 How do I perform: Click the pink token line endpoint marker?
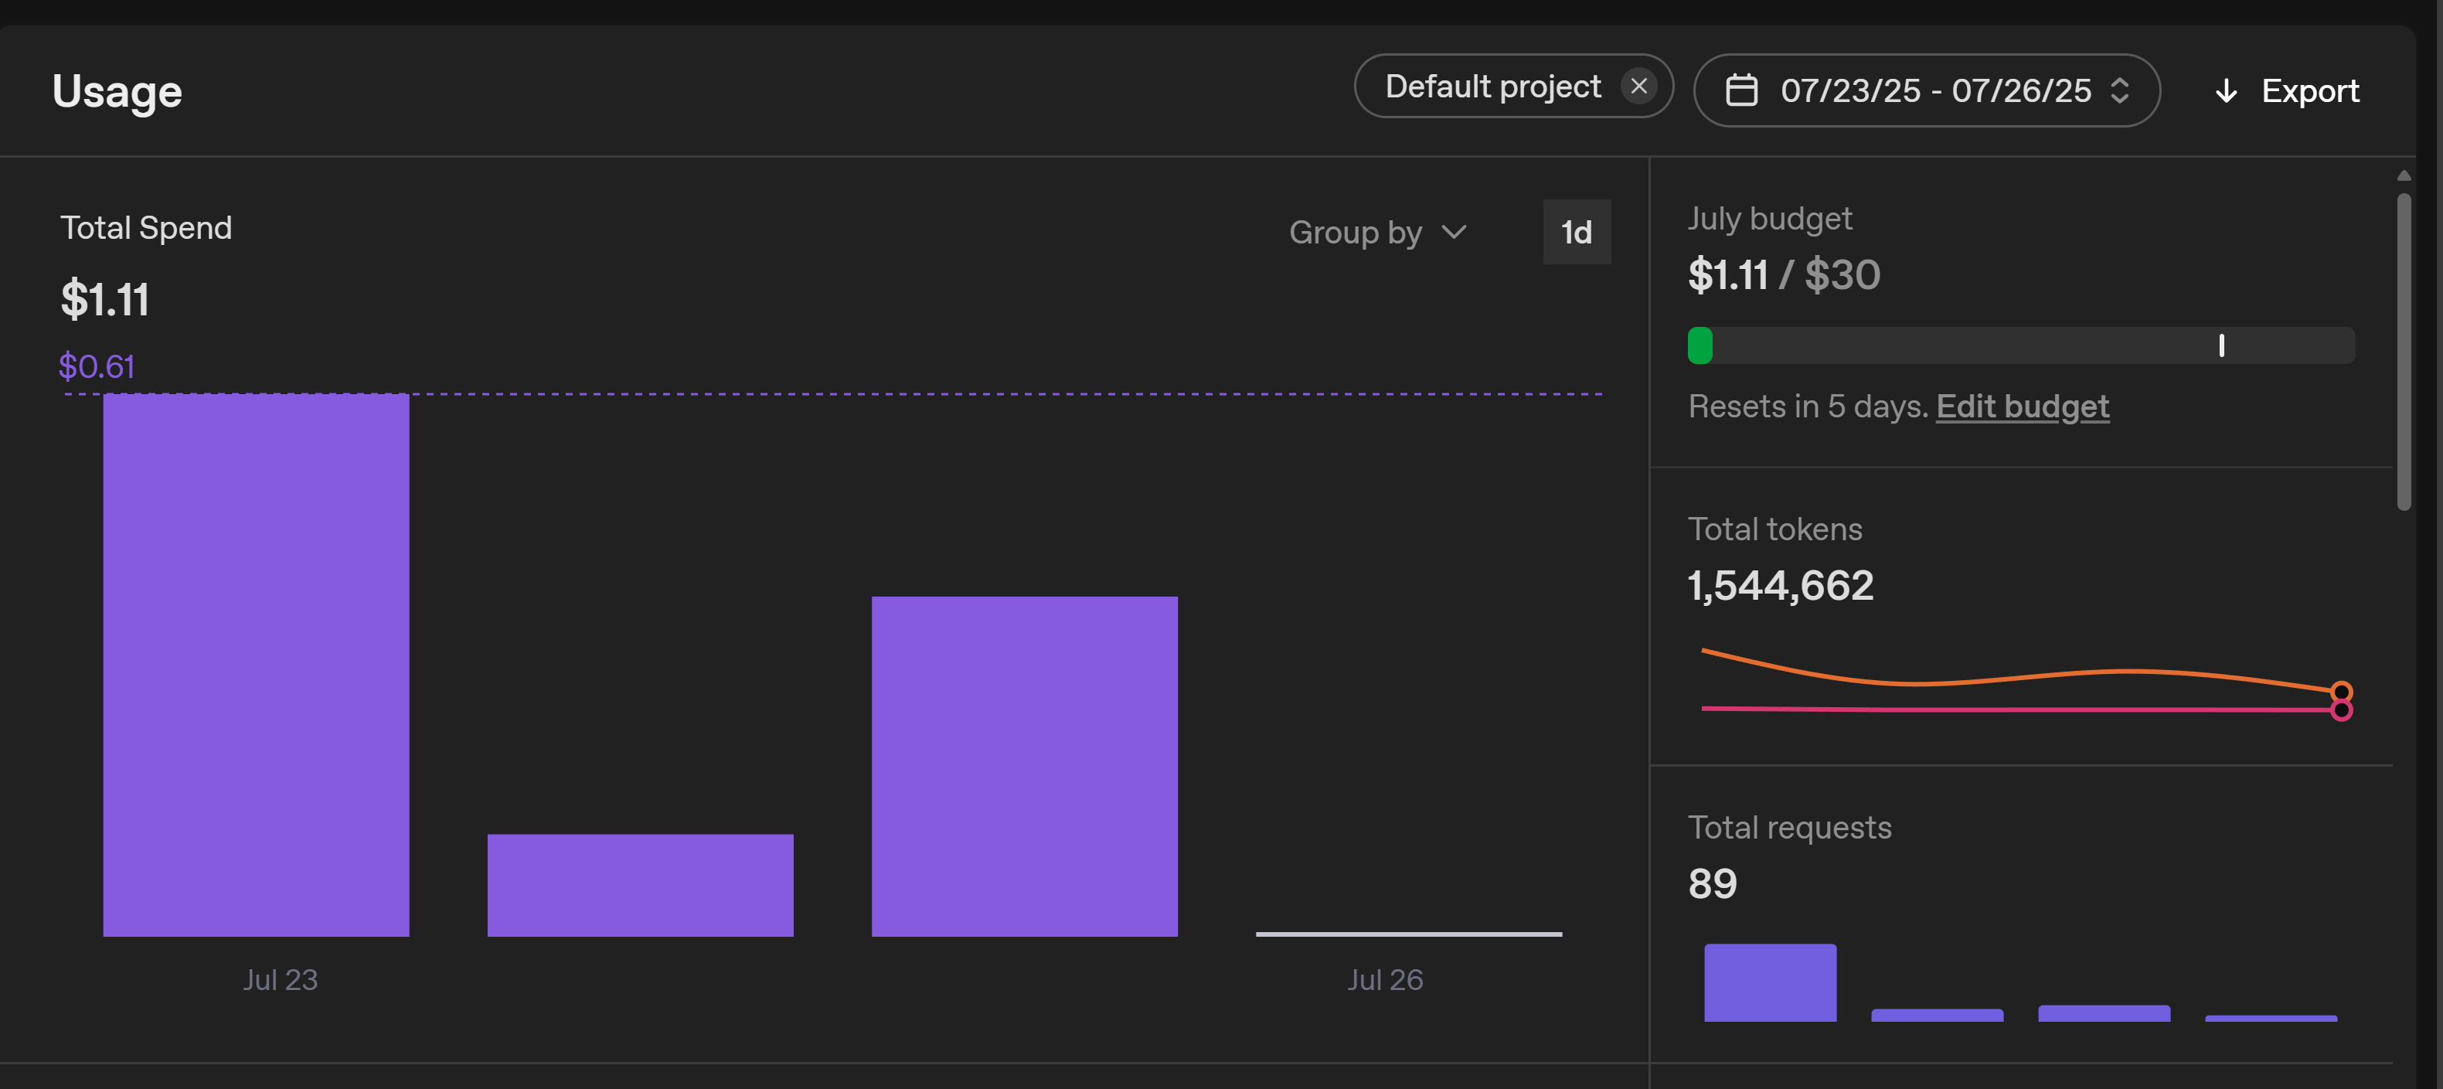point(2340,710)
